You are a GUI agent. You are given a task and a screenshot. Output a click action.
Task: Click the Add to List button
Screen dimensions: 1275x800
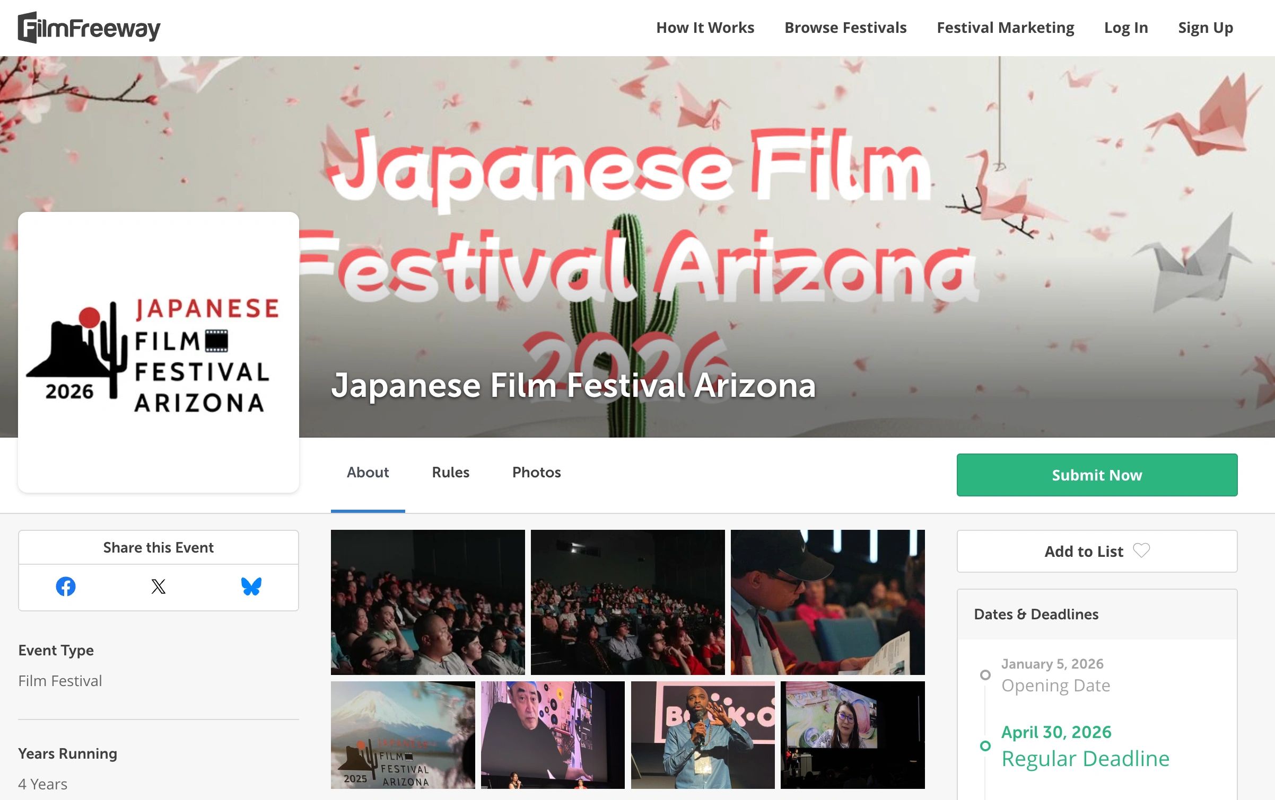(1084, 552)
